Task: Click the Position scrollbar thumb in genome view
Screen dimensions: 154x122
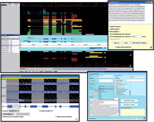Action: point(80,69)
